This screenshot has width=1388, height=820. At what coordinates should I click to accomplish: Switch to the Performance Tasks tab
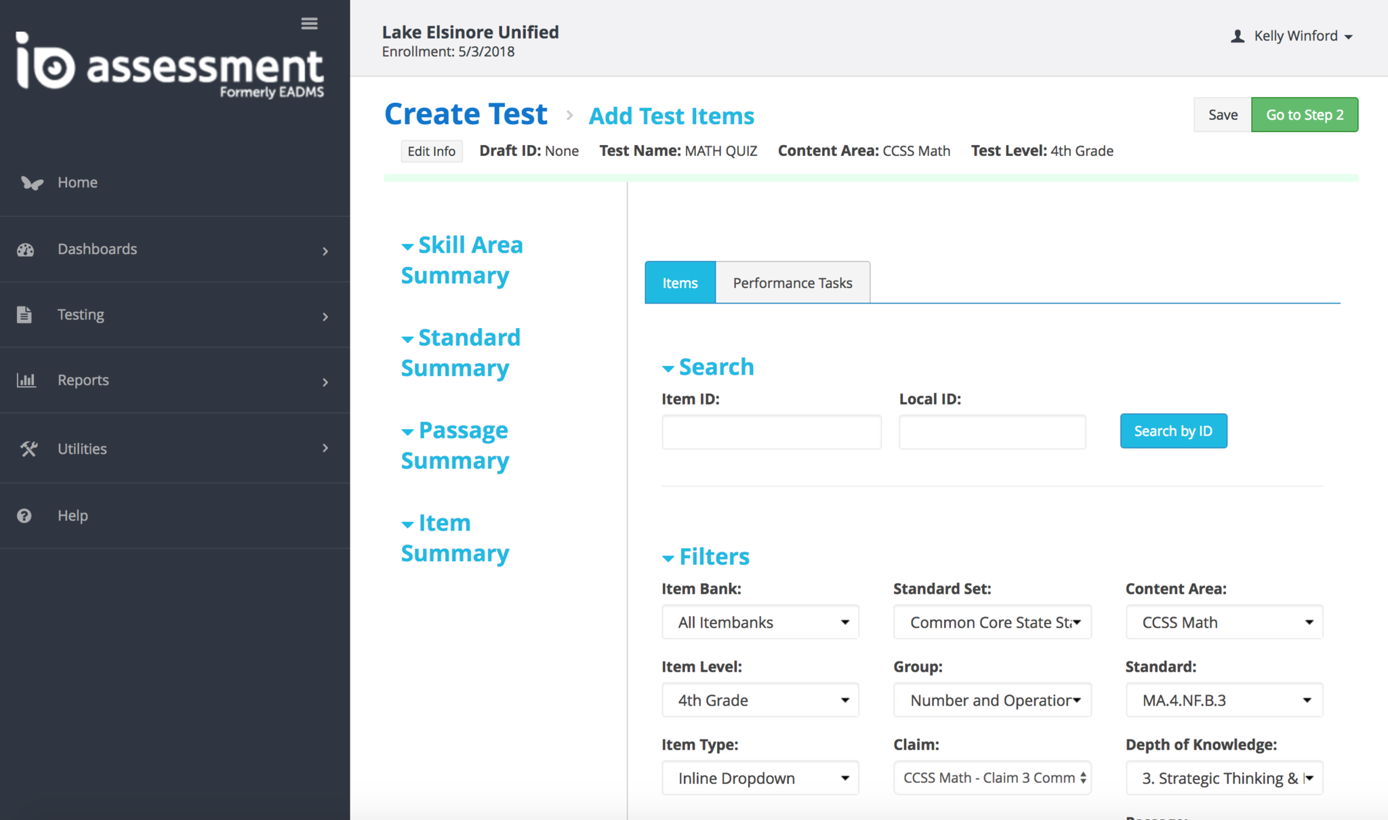[792, 283]
